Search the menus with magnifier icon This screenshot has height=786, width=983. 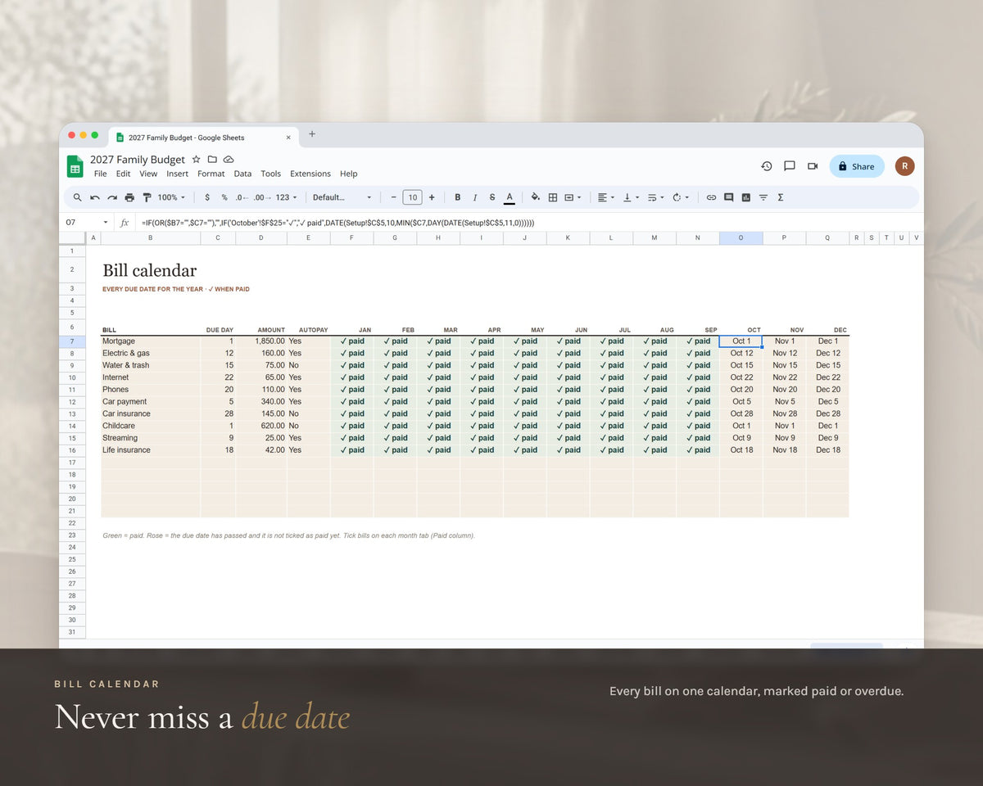(x=78, y=197)
